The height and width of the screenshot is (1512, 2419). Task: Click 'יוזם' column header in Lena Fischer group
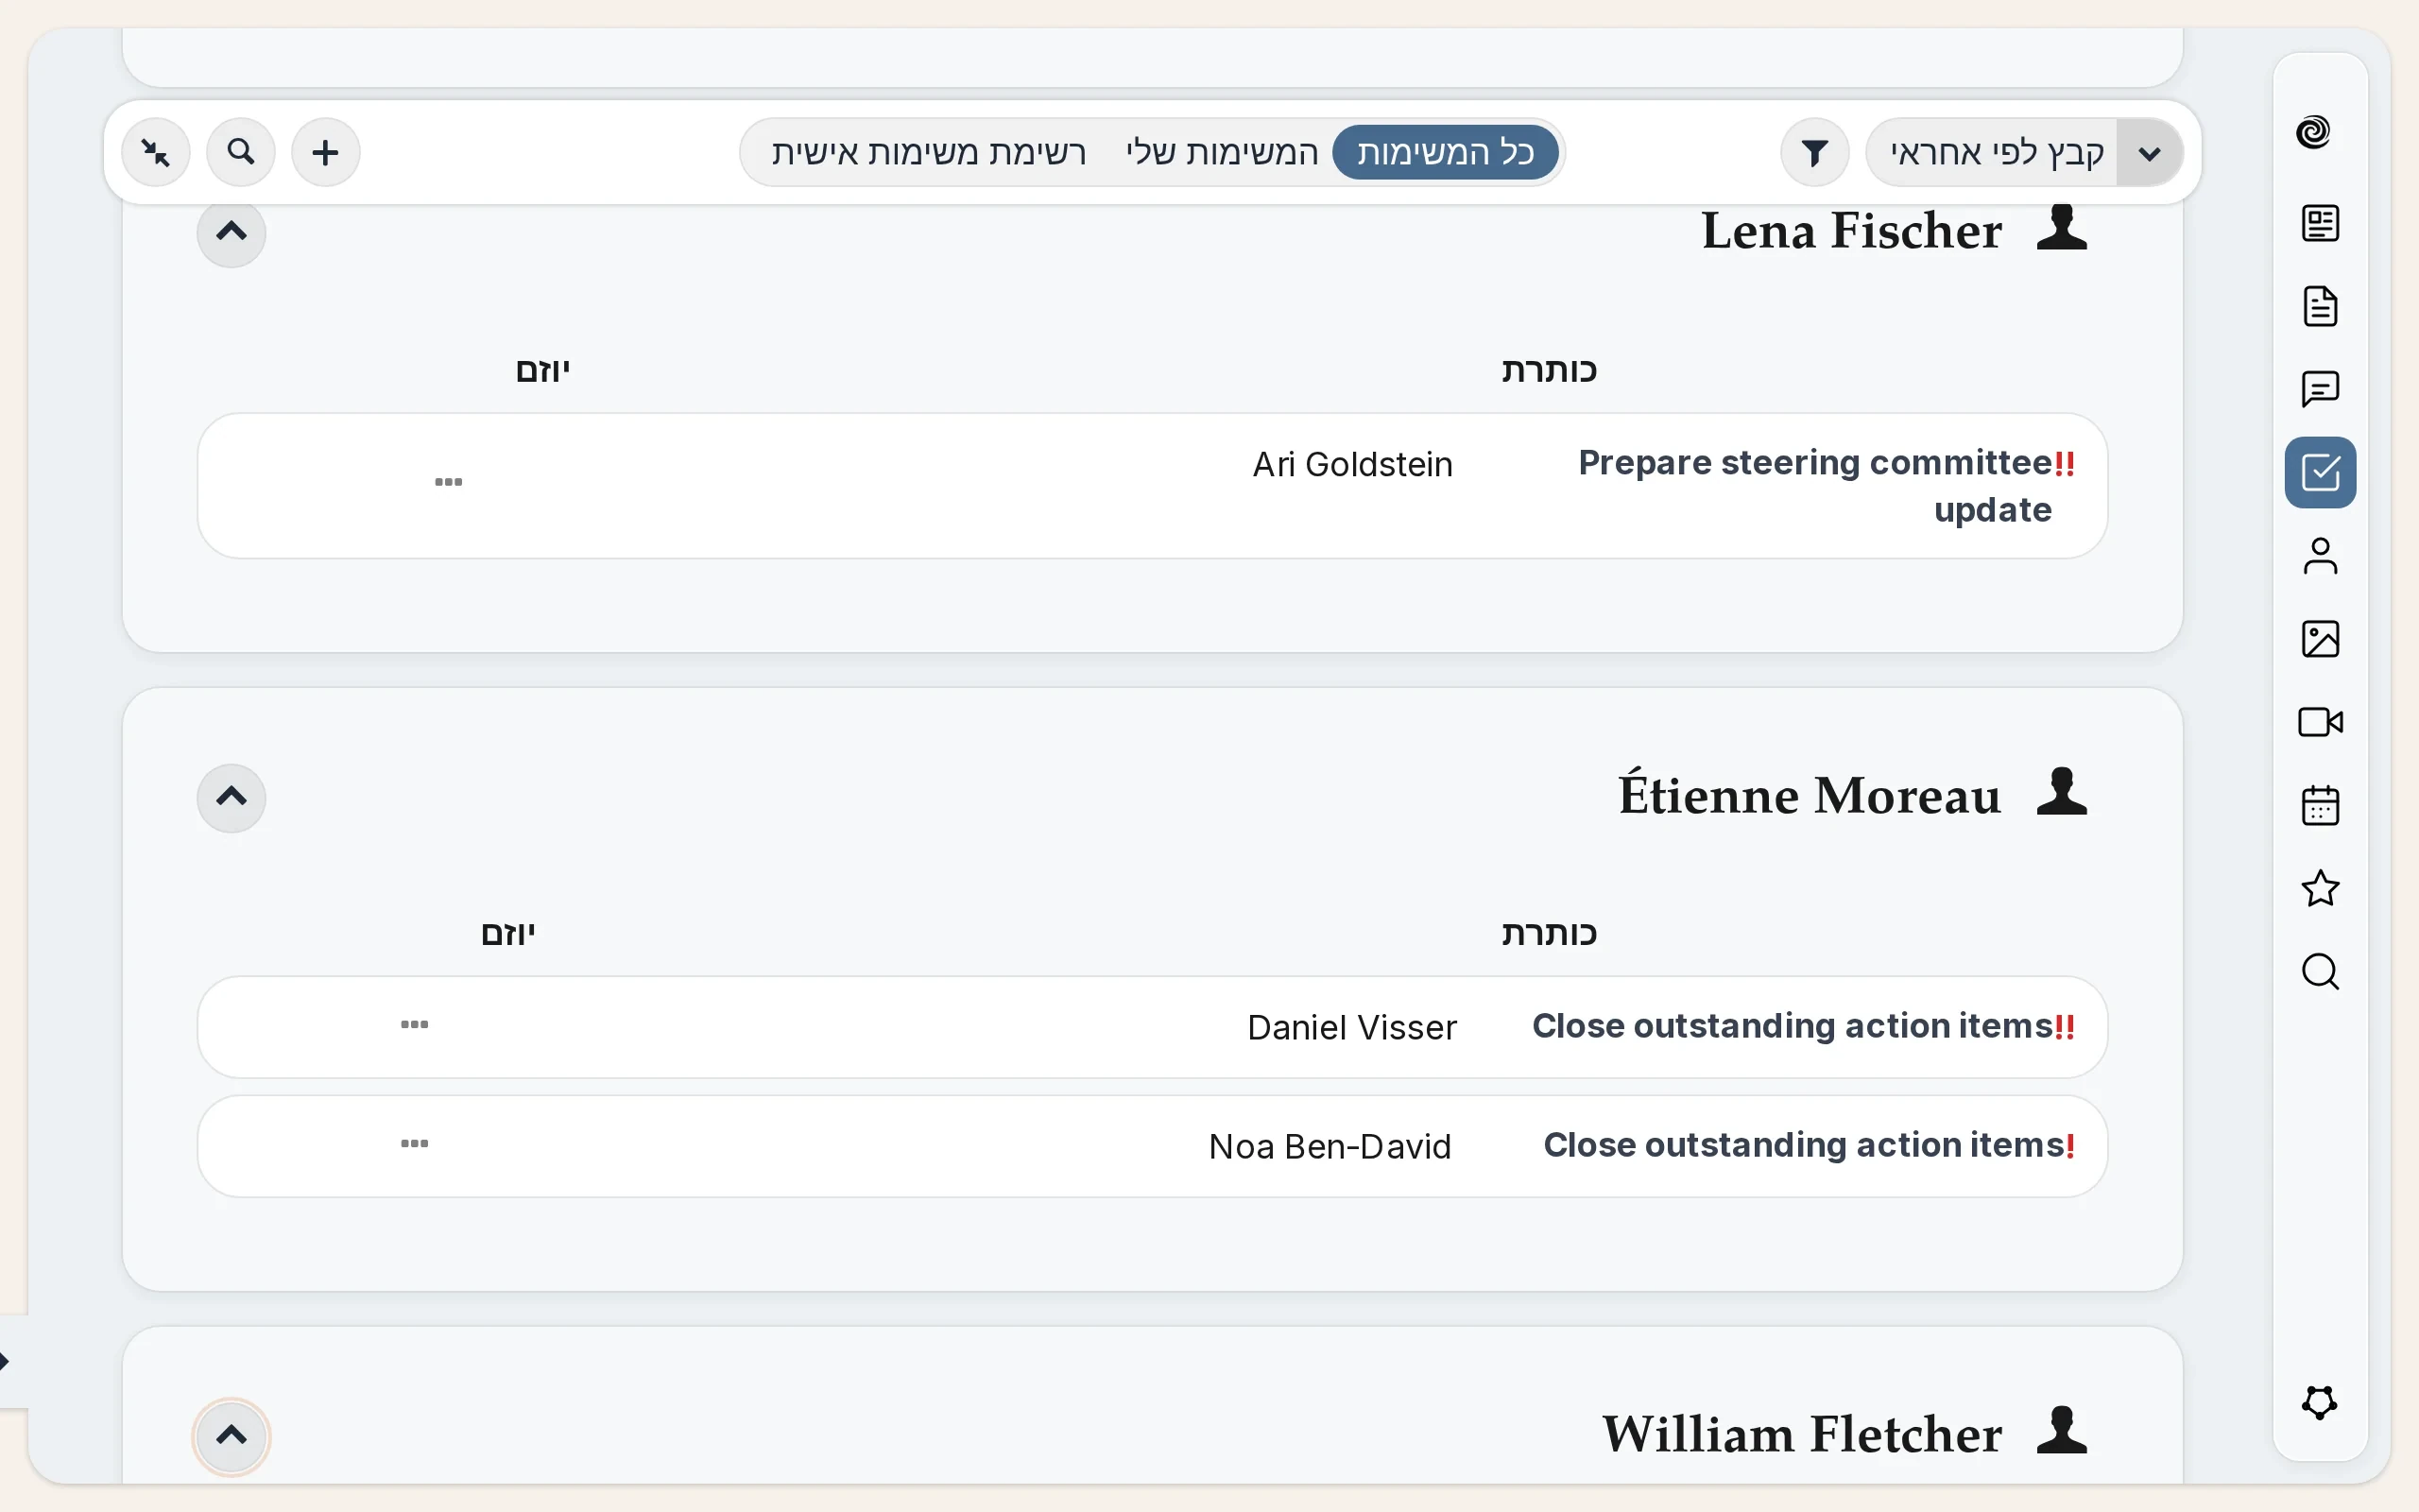click(542, 370)
